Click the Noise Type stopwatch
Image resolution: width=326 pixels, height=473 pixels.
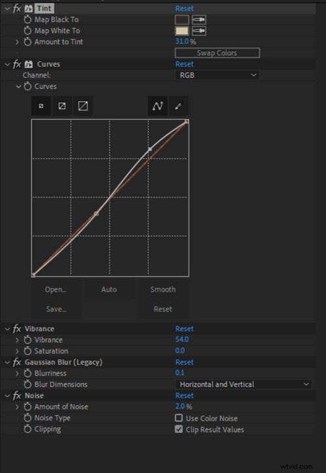pos(27,418)
